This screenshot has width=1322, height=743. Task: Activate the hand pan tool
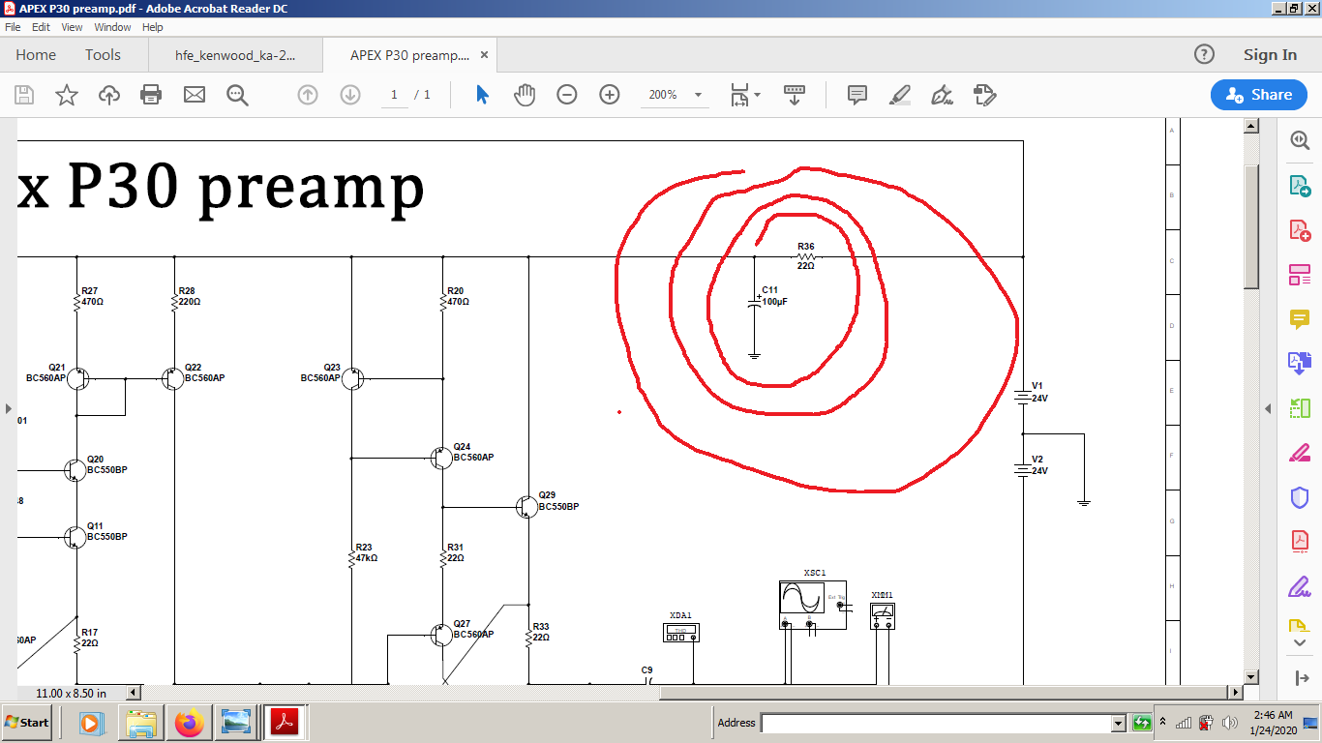525,95
